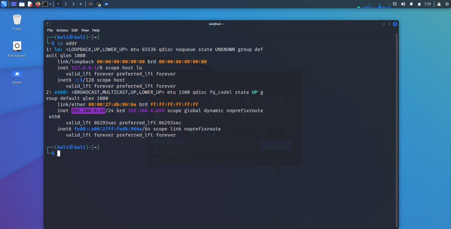Expand the terminal launcher dropdown arrow
The width and height of the screenshot is (451, 229).
(x=50, y=4)
